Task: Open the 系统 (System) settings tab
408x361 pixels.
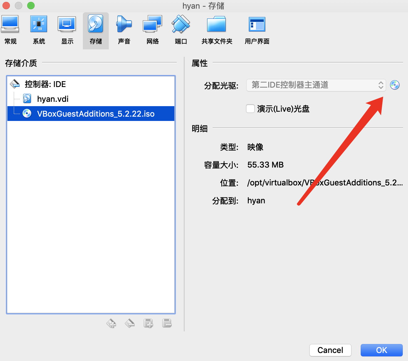Action: (x=39, y=30)
